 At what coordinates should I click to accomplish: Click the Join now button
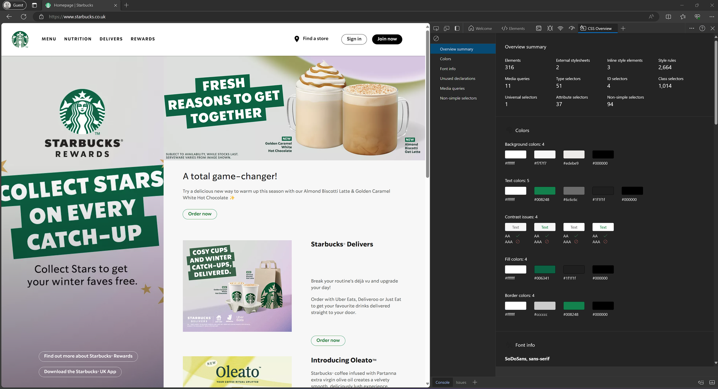(387, 39)
